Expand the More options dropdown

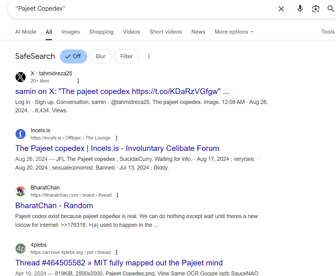tap(234, 32)
